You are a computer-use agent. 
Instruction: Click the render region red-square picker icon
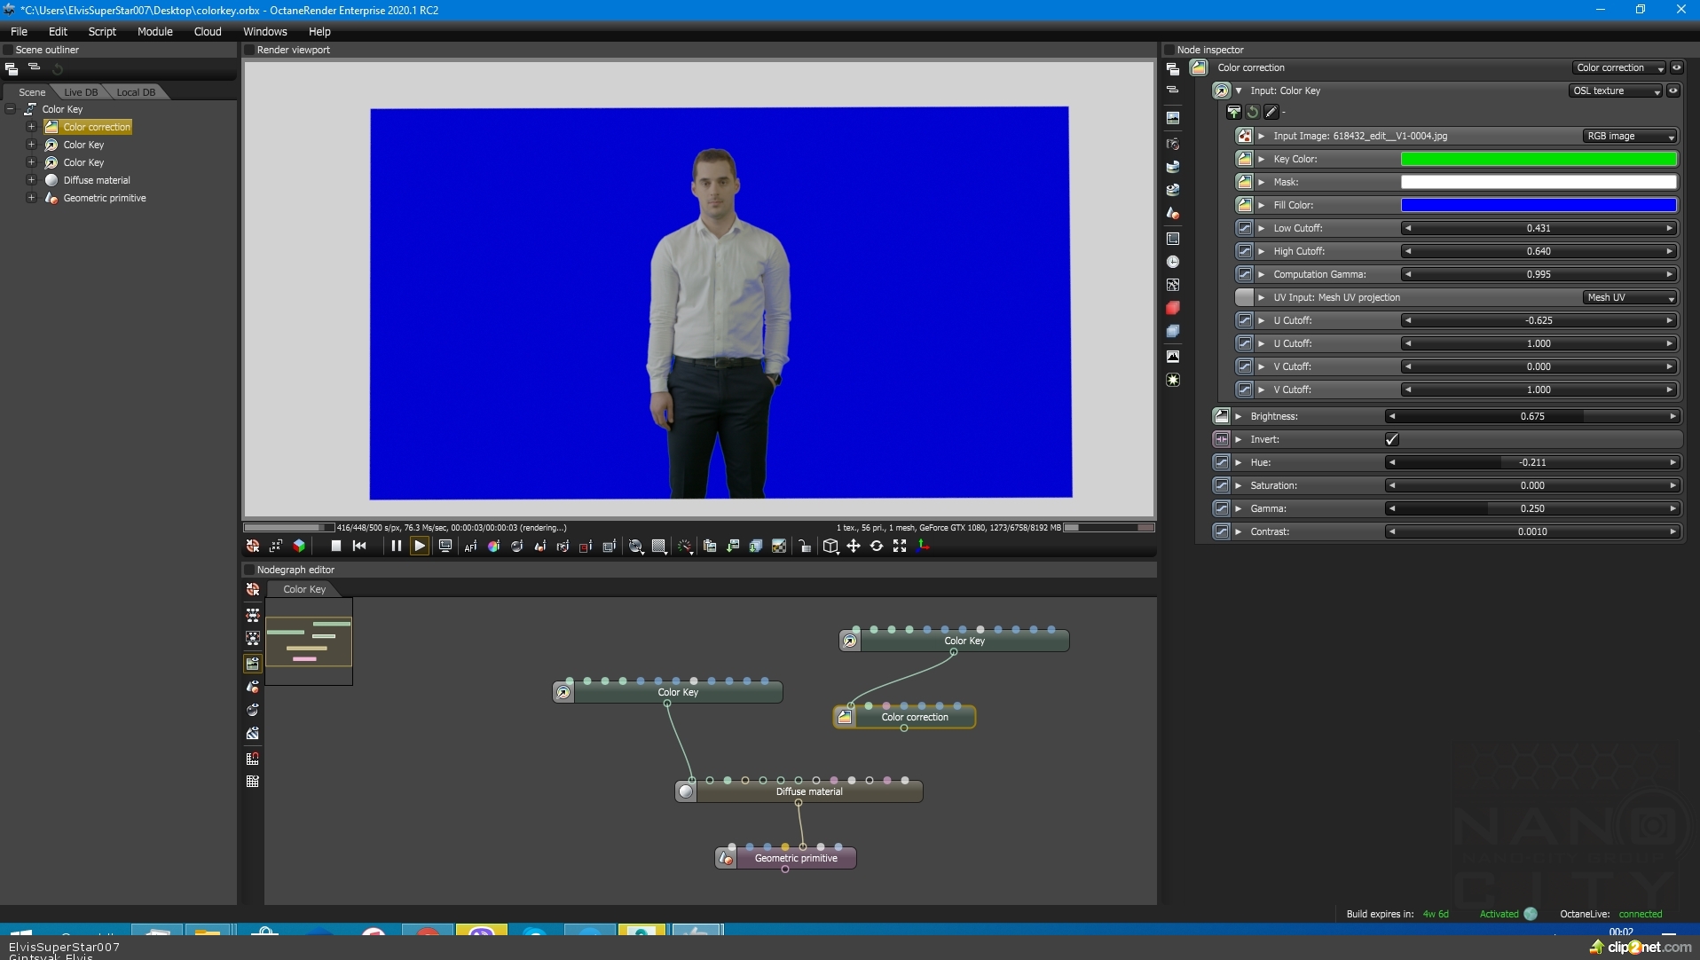click(586, 547)
